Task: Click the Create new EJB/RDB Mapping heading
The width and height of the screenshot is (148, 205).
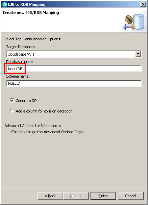Action: click(31, 13)
